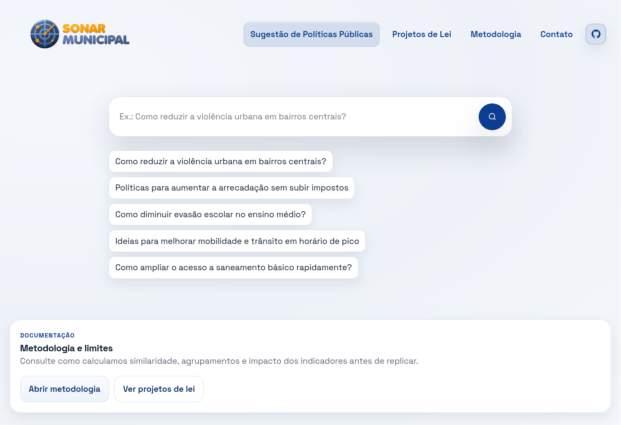This screenshot has width=621, height=425.
Task: Select the Sugestão de Políticas Públicas tab
Action: pos(311,34)
